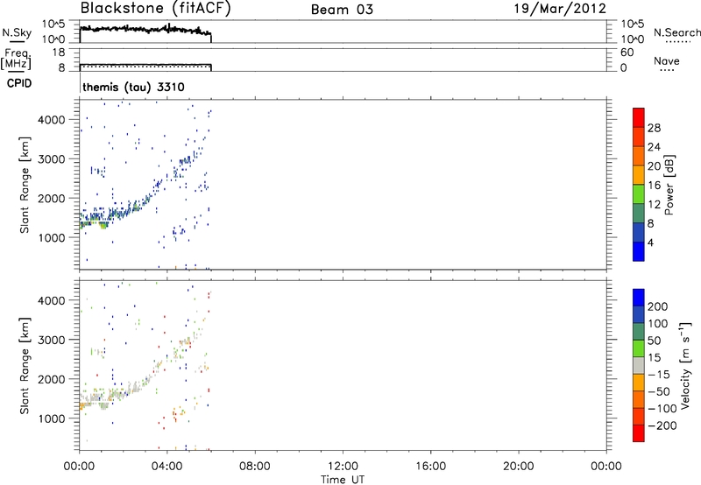Click the blue top of the Velocity color bar
Image resolution: width=701 pixels, height=485 pixels.
click(x=639, y=298)
